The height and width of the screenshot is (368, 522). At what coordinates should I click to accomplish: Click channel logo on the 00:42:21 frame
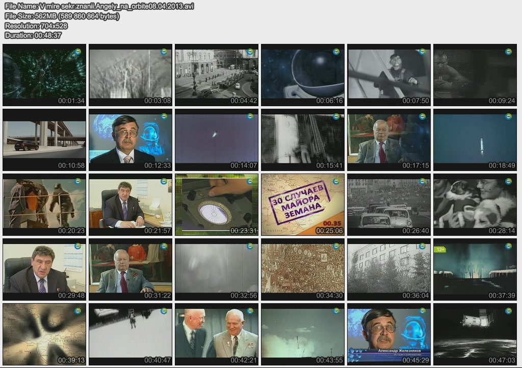click(250, 311)
